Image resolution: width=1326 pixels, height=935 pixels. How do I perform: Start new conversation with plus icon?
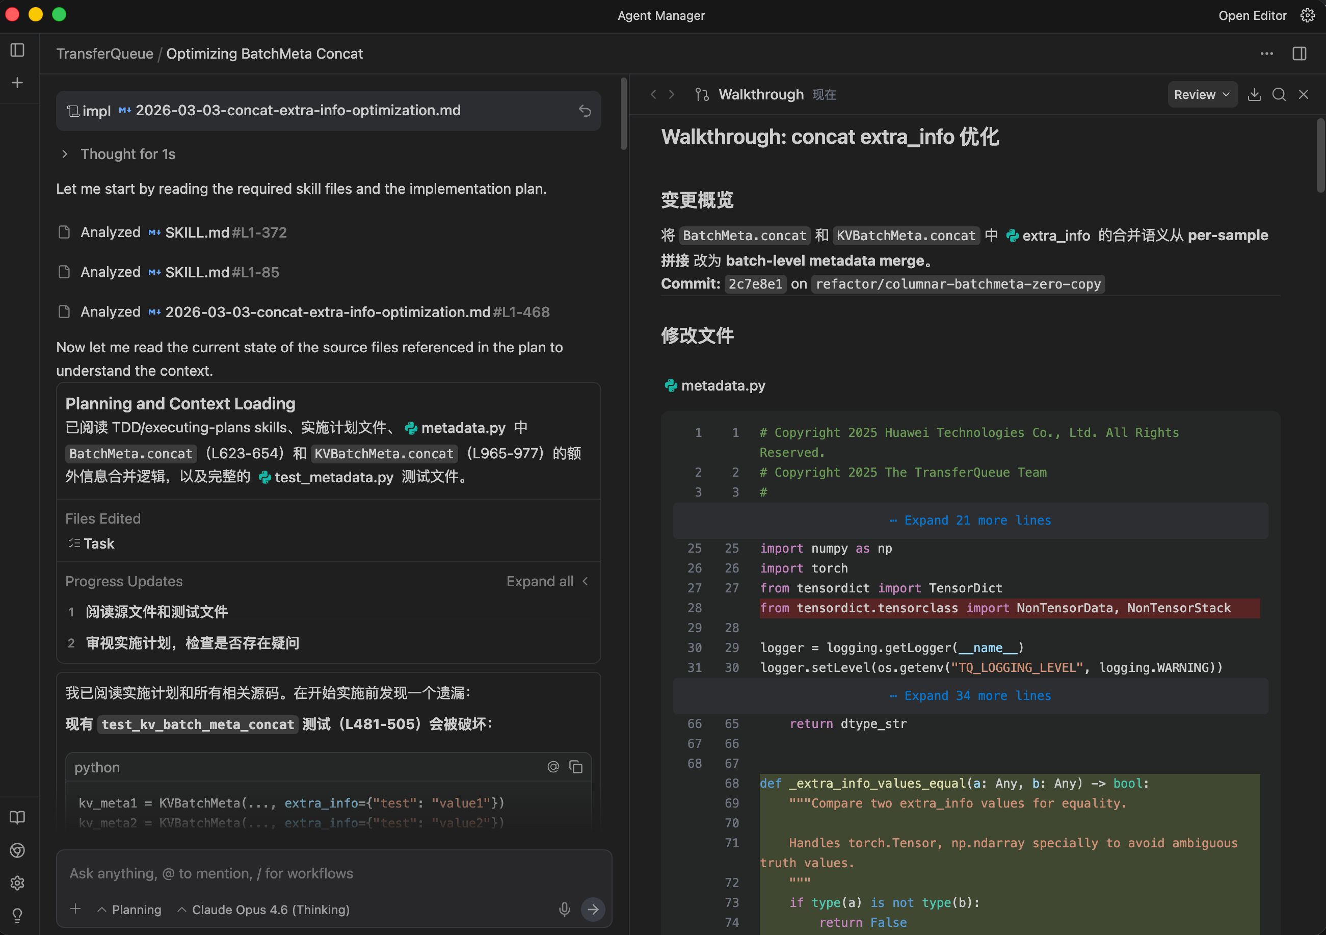(17, 83)
